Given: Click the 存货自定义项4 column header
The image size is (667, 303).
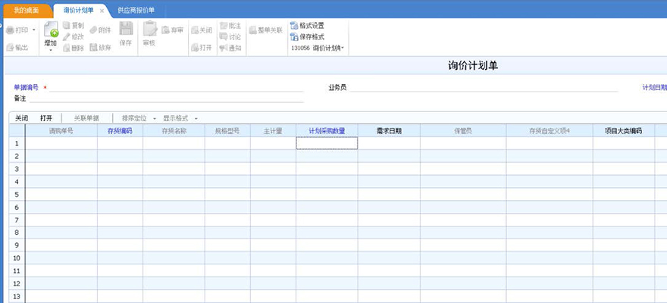Looking at the screenshot, I should [x=550, y=131].
